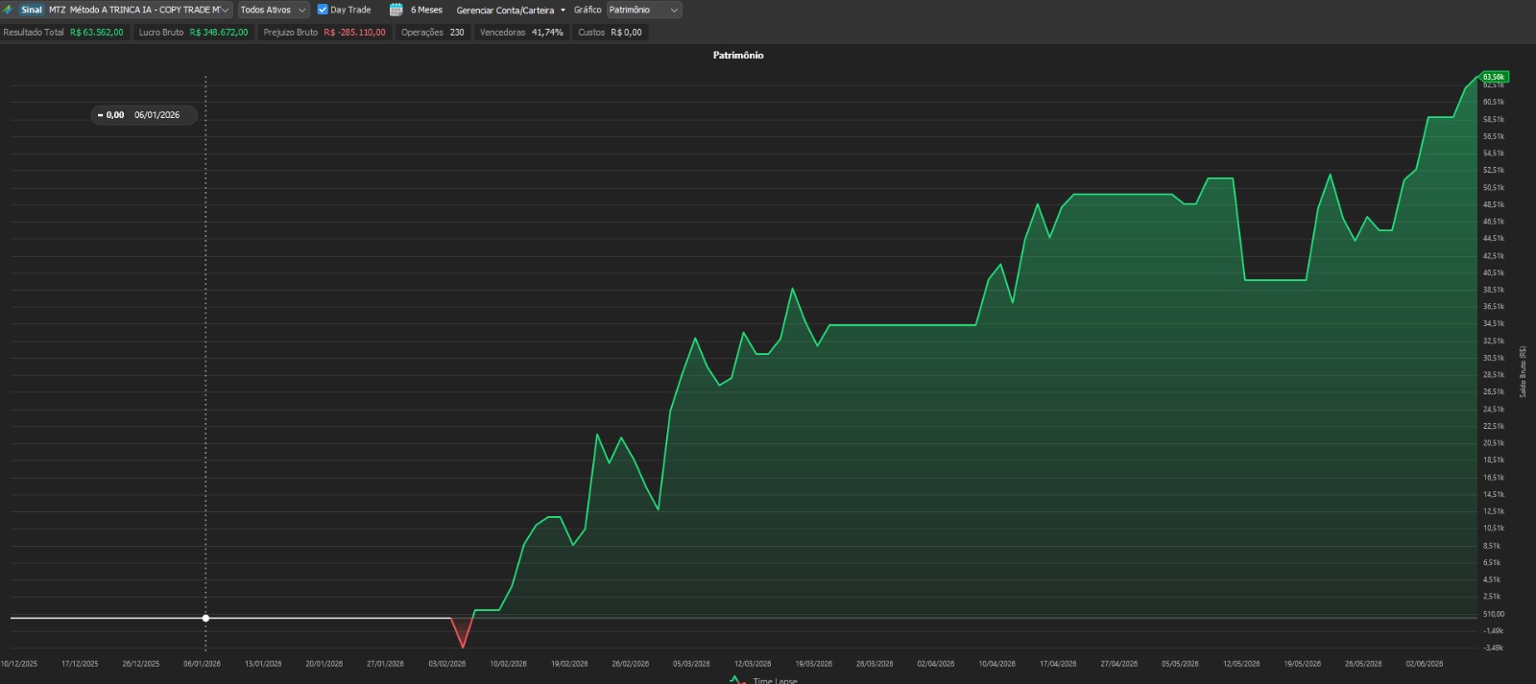Click the 0,00 06/01/2026 tooltip
The width and height of the screenshot is (1536, 684).
[144, 115]
